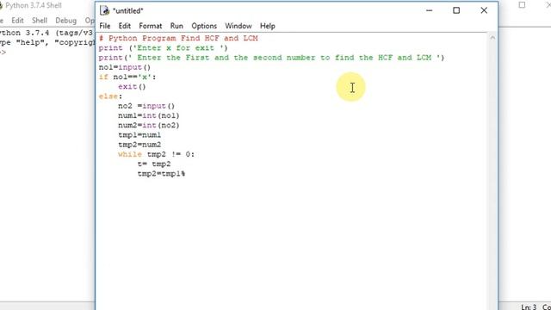
Task: Click the '*untitled*' window title text
Action: point(128,11)
